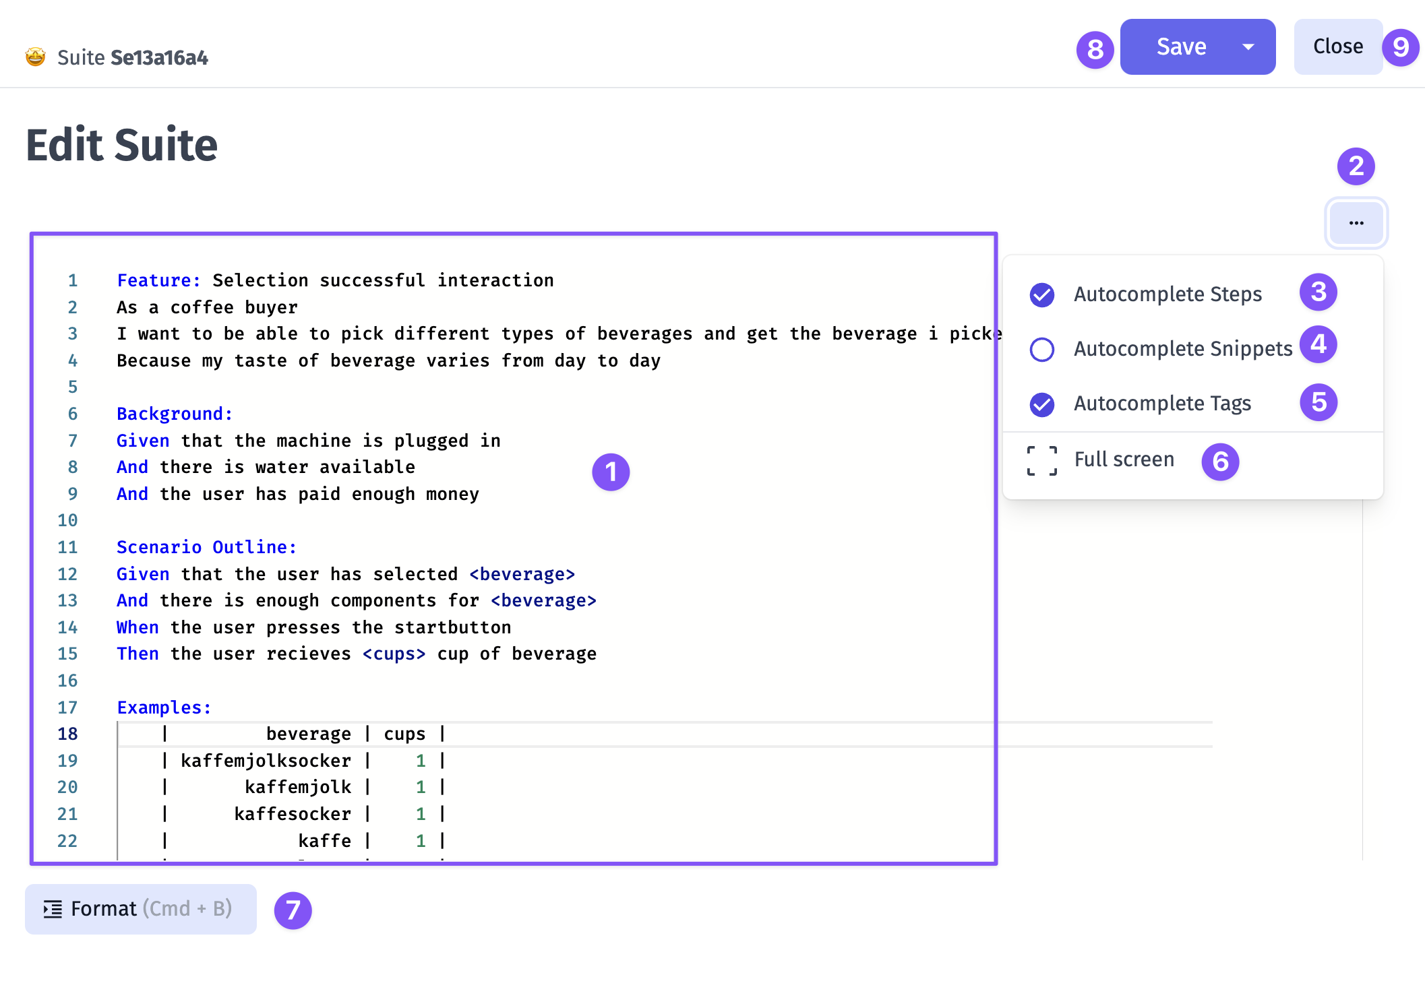Click the '<cups>' placeholder on line 15
The height and width of the screenshot is (1008, 1425).
pos(394,654)
